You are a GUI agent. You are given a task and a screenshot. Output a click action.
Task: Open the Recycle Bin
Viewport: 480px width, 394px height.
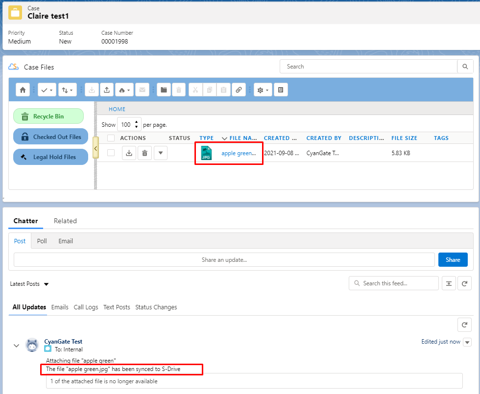48,116
